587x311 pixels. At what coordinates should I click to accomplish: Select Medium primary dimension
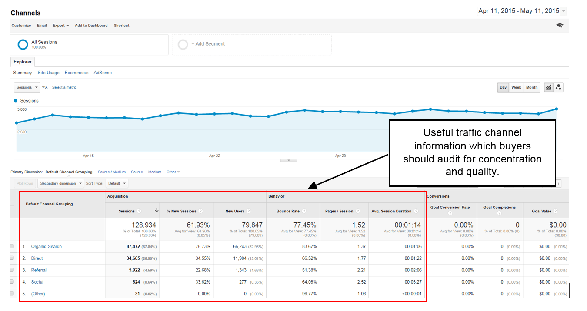tap(155, 172)
